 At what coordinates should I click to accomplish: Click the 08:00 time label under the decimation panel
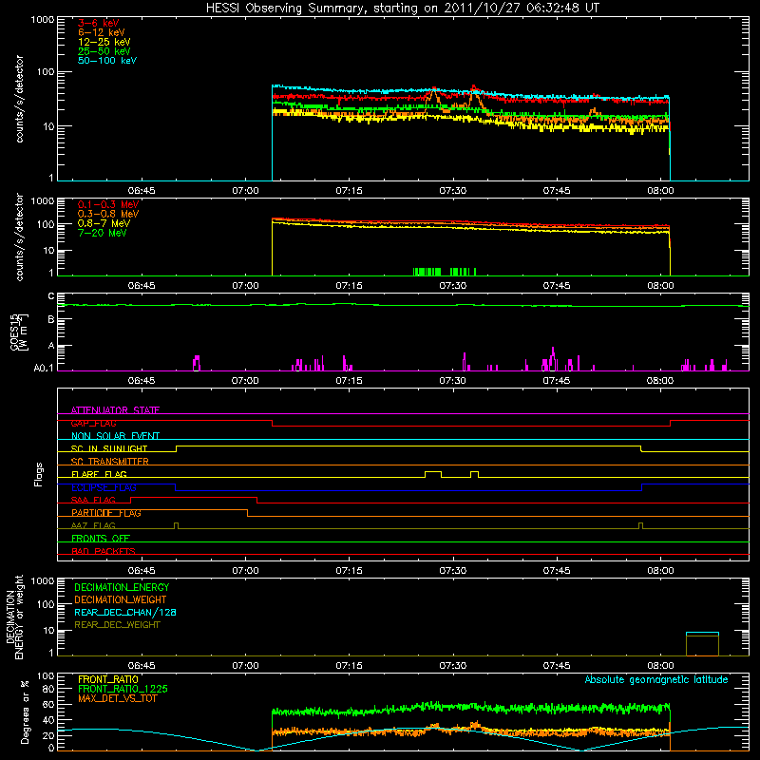(660, 666)
